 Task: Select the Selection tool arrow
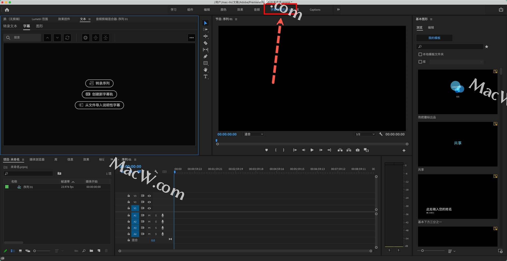pos(205,23)
